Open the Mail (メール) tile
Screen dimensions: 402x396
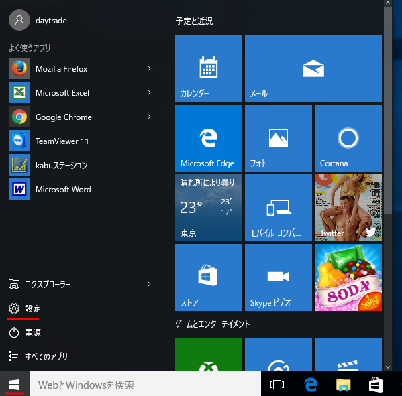pyautogui.click(x=313, y=68)
